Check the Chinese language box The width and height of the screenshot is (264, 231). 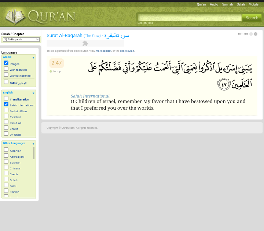6,167
